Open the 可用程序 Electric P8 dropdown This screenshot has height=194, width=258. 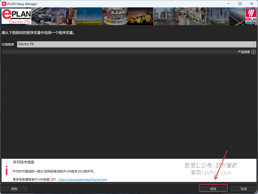pos(136,44)
